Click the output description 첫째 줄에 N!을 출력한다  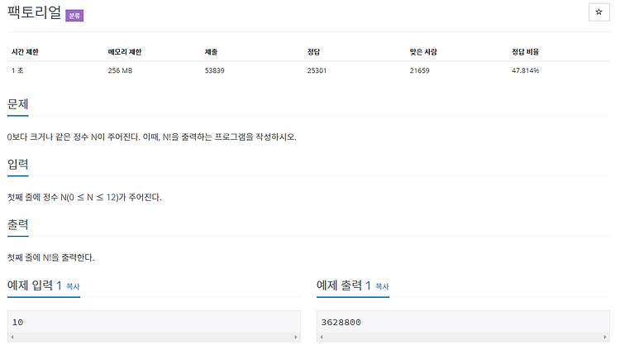51,258
